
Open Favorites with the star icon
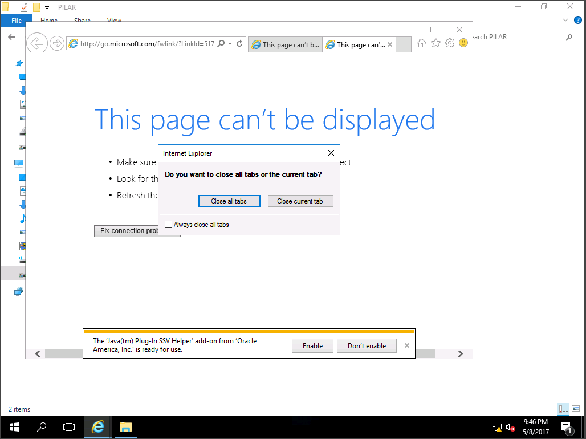click(436, 43)
